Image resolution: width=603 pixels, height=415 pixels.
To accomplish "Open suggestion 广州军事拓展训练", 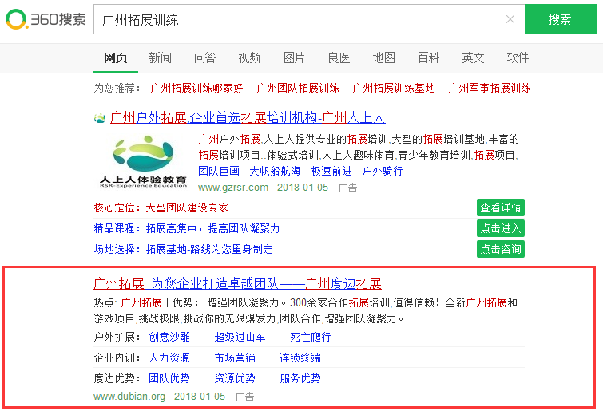I will coord(489,88).
